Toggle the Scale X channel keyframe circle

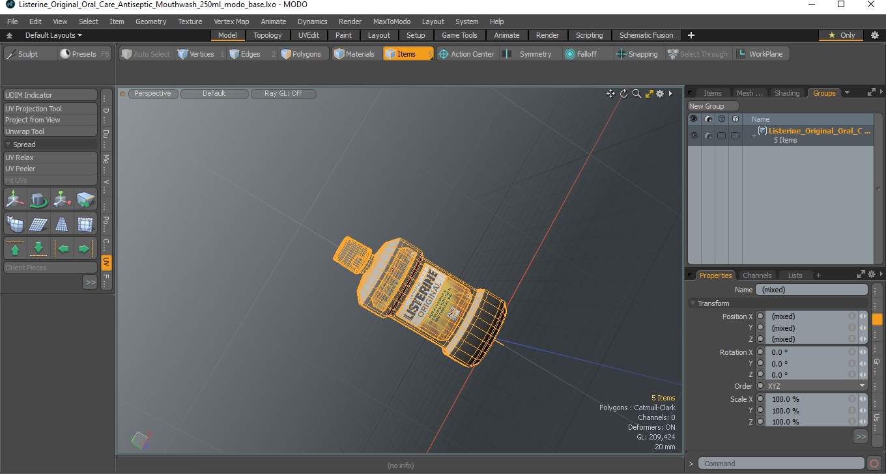click(760, 399)
